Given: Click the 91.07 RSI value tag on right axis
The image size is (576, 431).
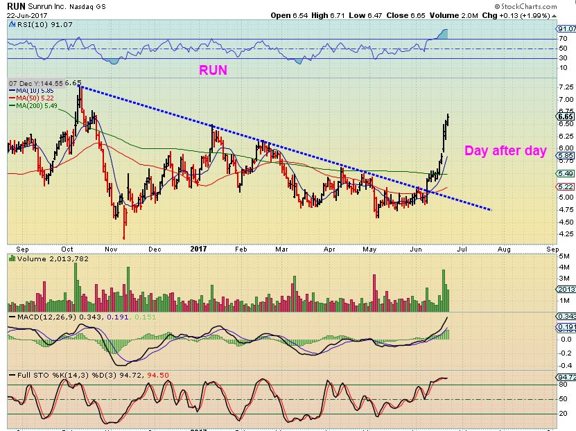Looking at the screenshot, I should point(566,28).
